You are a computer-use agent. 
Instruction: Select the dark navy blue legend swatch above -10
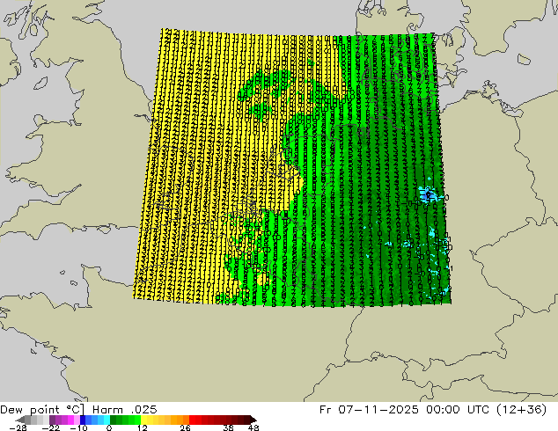coord(83,420)
